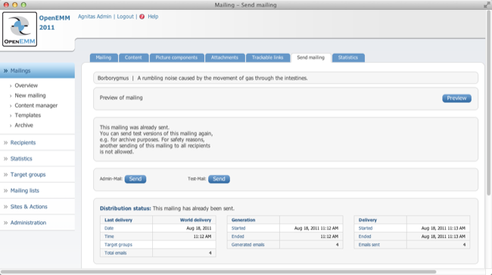The image size is (492, 275).
Task: Switch to the Statistics tab
Action: coord(348,58)
